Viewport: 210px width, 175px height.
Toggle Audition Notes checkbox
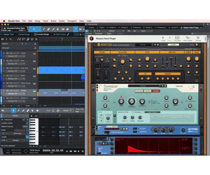coord(27,123)
